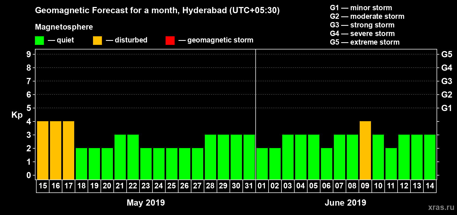This screenshot has height=215, width=457.
Task: Click the G4 — severe storm legend text
Action: [362, 34]
